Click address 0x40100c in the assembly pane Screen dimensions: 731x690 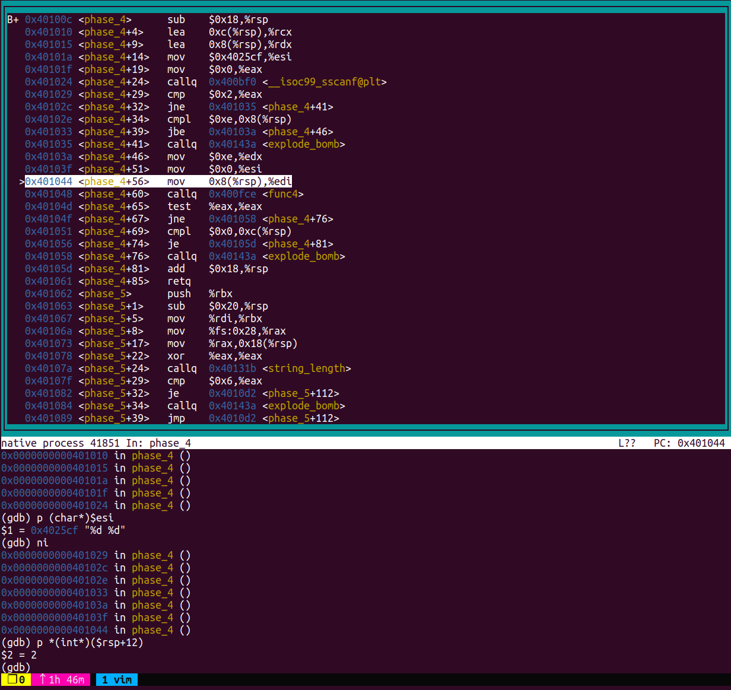(49, 20)
